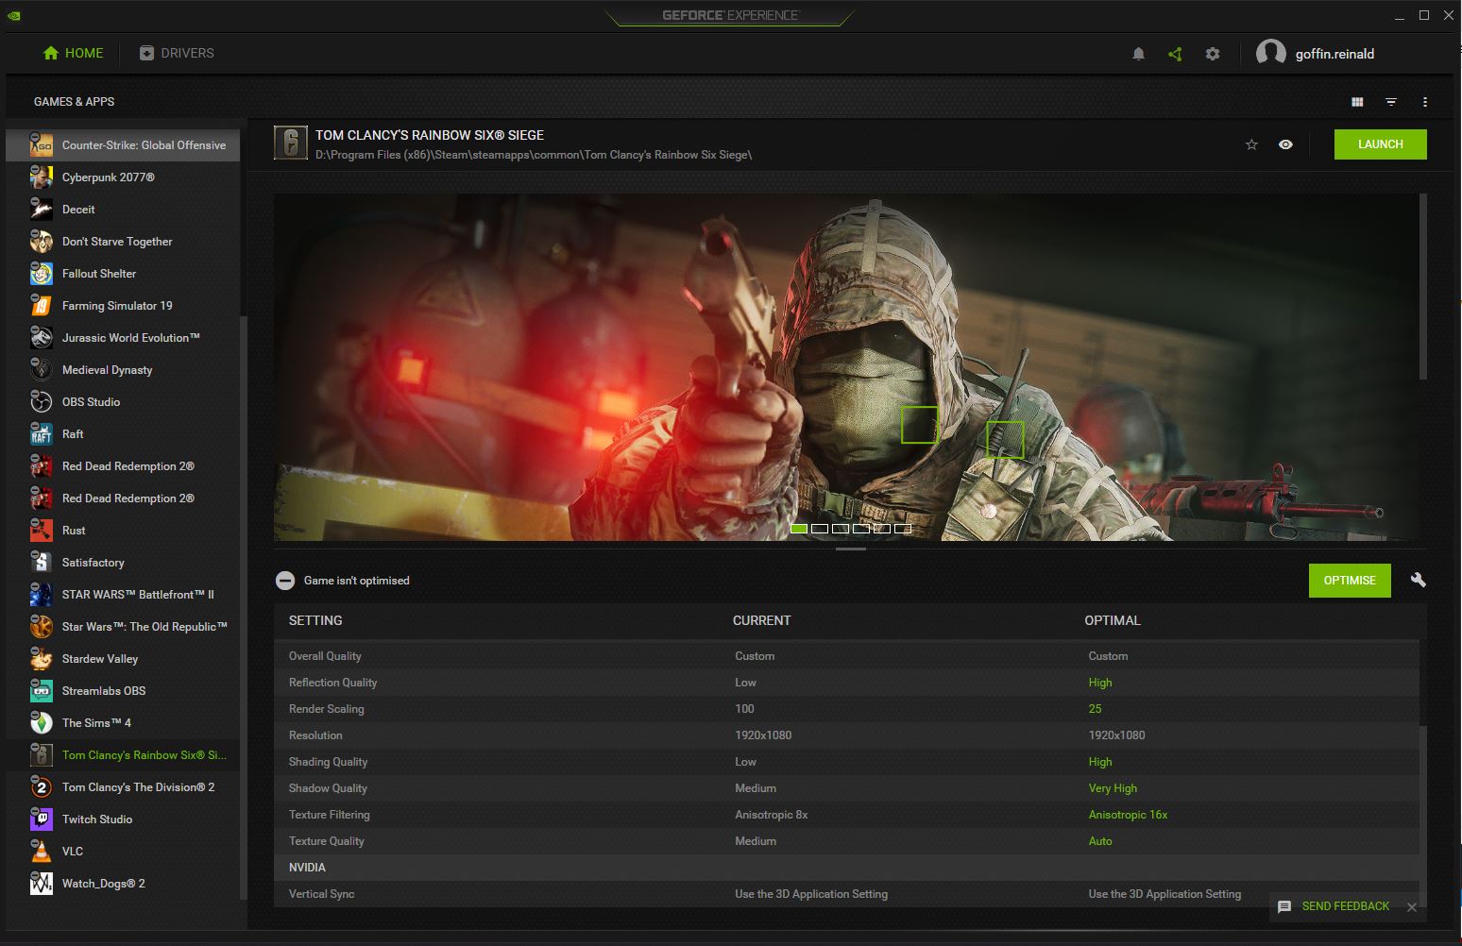Switch to the Drivers tab

click(177, 53)
